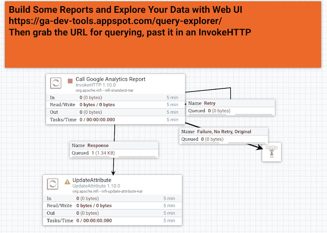This screenshot has height=233, width=327.
Task: Click the ga-dev-tools.appspot.com URL text
Action: point(115,21)
